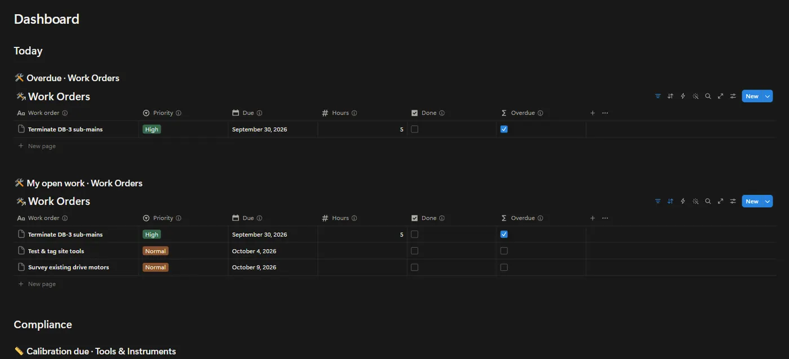
Task: Click info icon beside Due in the My open work table
Action: tap(259, 218)
